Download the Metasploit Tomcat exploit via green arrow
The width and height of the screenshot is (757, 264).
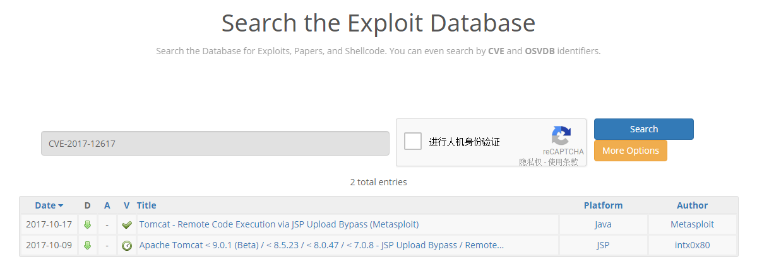pos(87,224)
